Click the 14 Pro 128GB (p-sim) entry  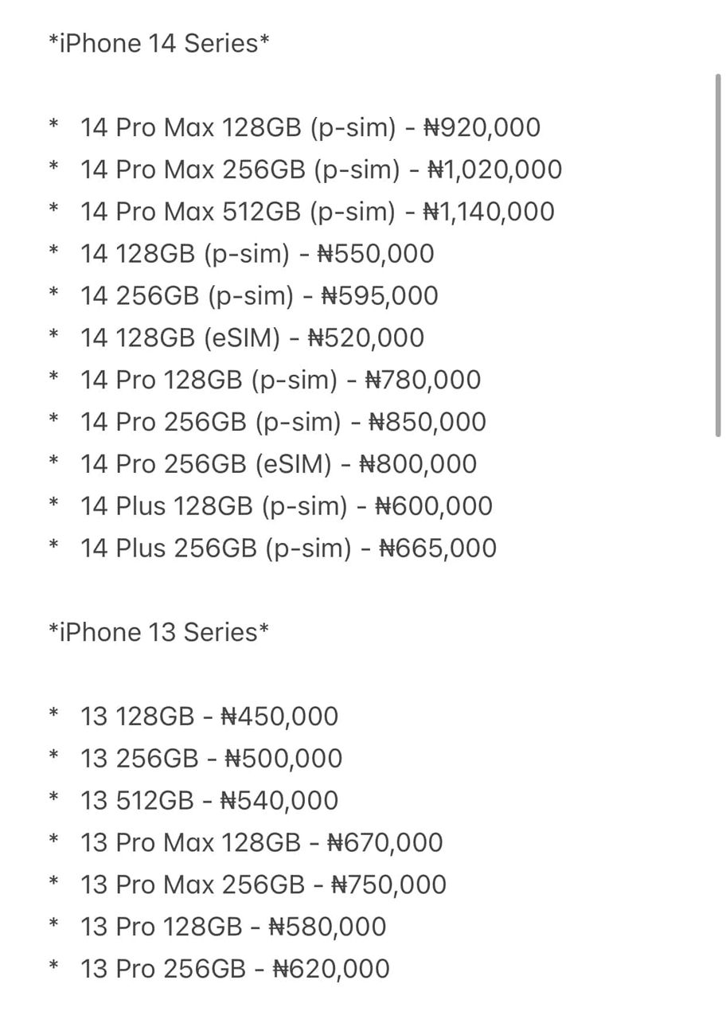point(280,381)
